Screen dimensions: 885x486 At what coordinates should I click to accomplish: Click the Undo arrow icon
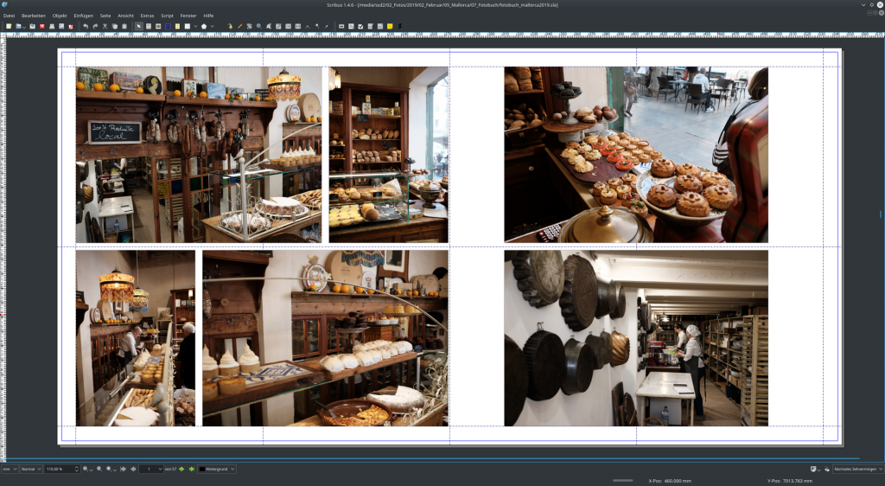click(86, 27)
